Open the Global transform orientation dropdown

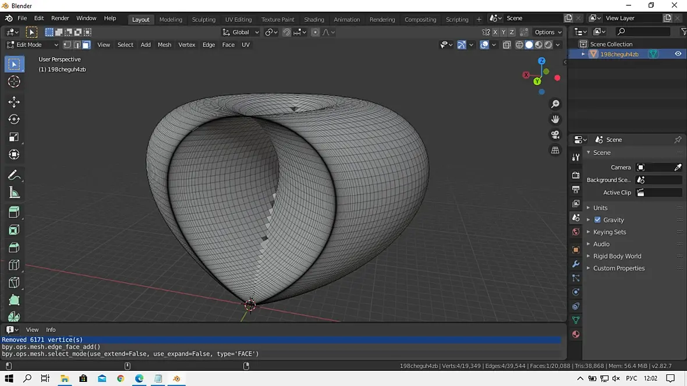click(x=240, y=32)
